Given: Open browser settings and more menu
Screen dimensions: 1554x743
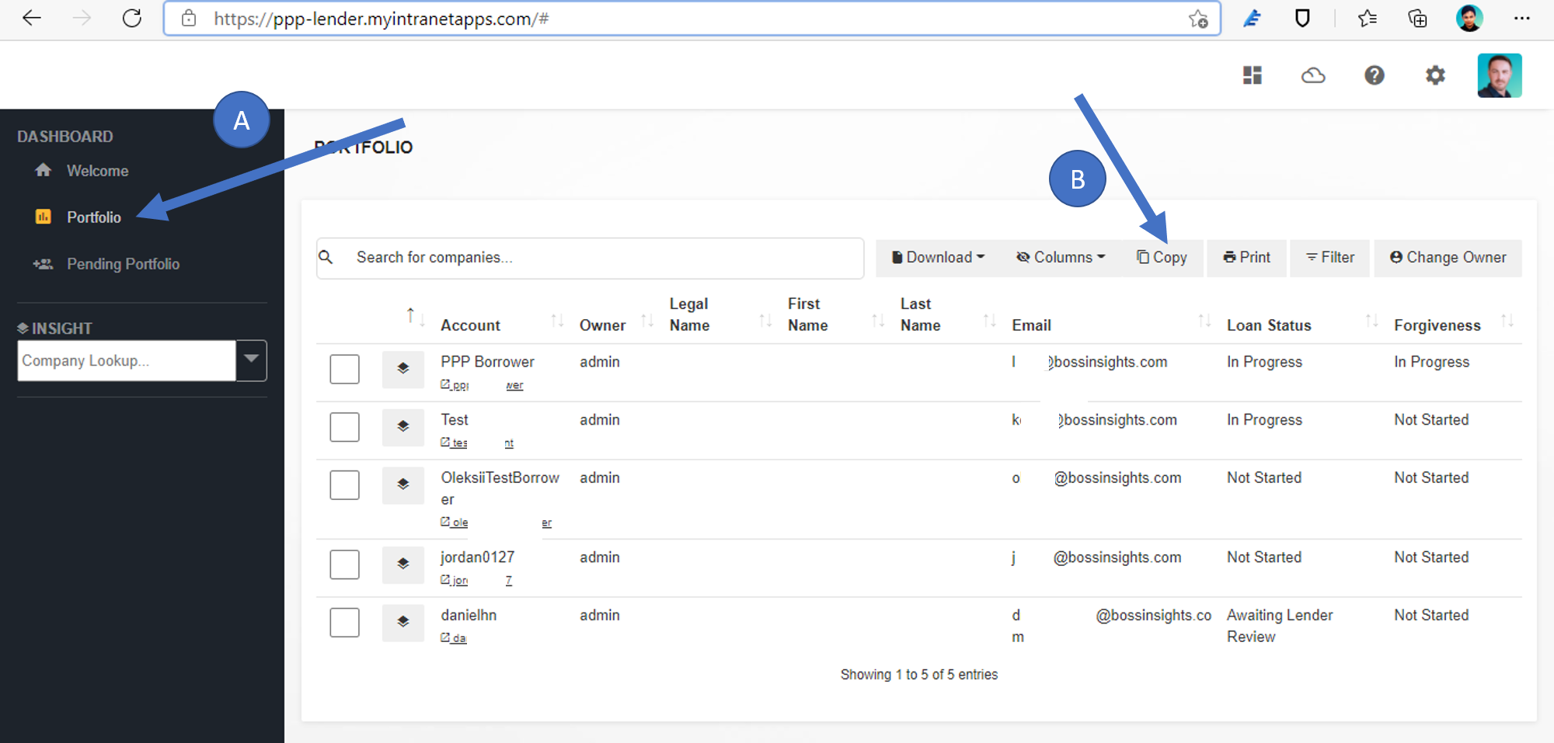Looking at the screenshot, I should [1521, 18].
